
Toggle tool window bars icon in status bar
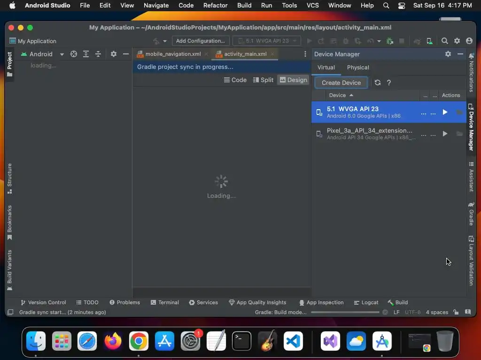10,312
